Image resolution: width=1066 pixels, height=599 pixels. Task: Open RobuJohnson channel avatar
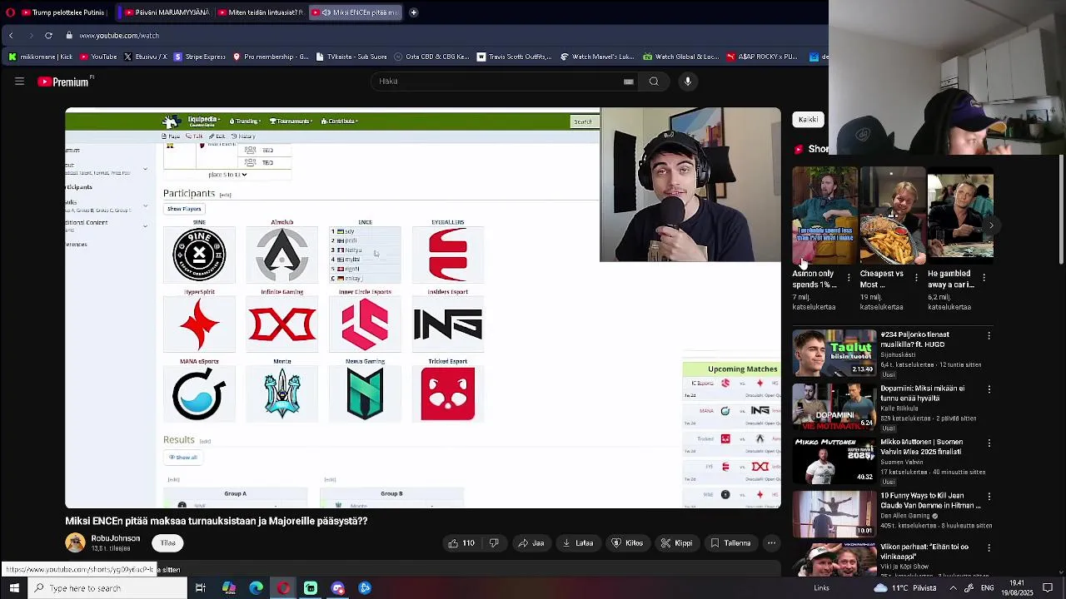click(x=75, y=543)
